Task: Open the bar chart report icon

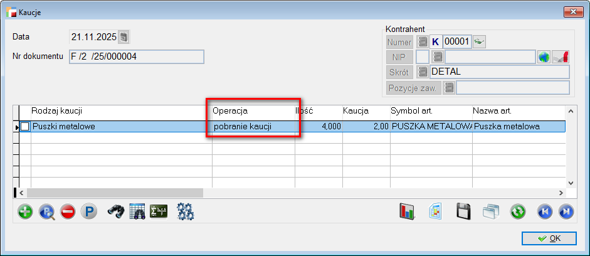Action: click(407, 211)
